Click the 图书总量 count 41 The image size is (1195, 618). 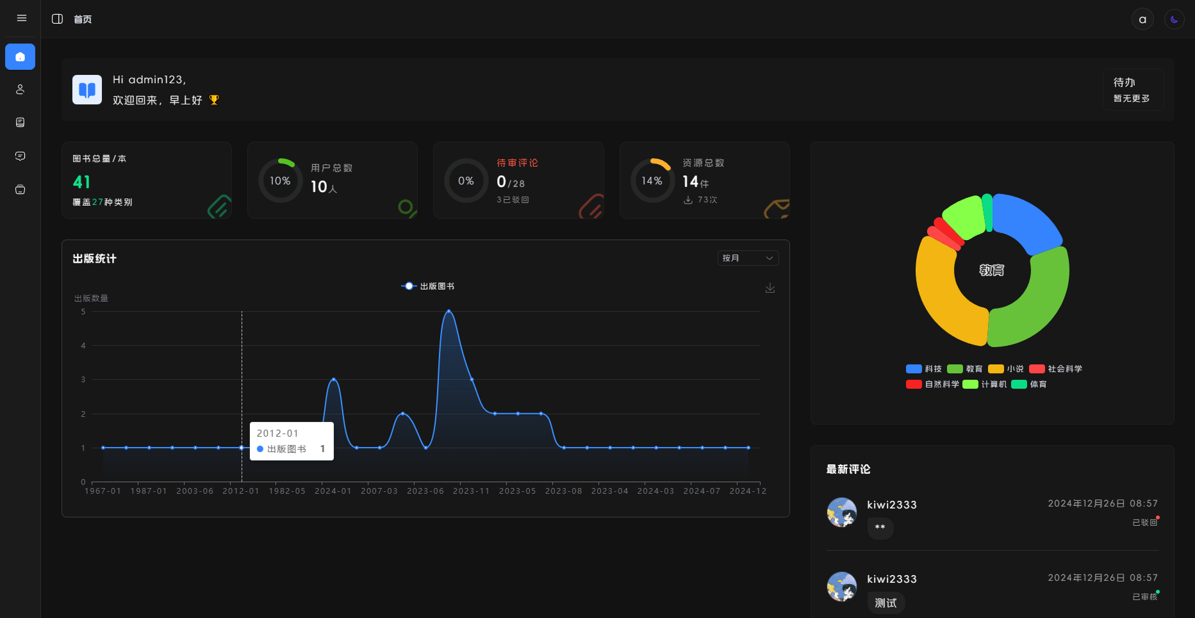click(x=82, y=182)
